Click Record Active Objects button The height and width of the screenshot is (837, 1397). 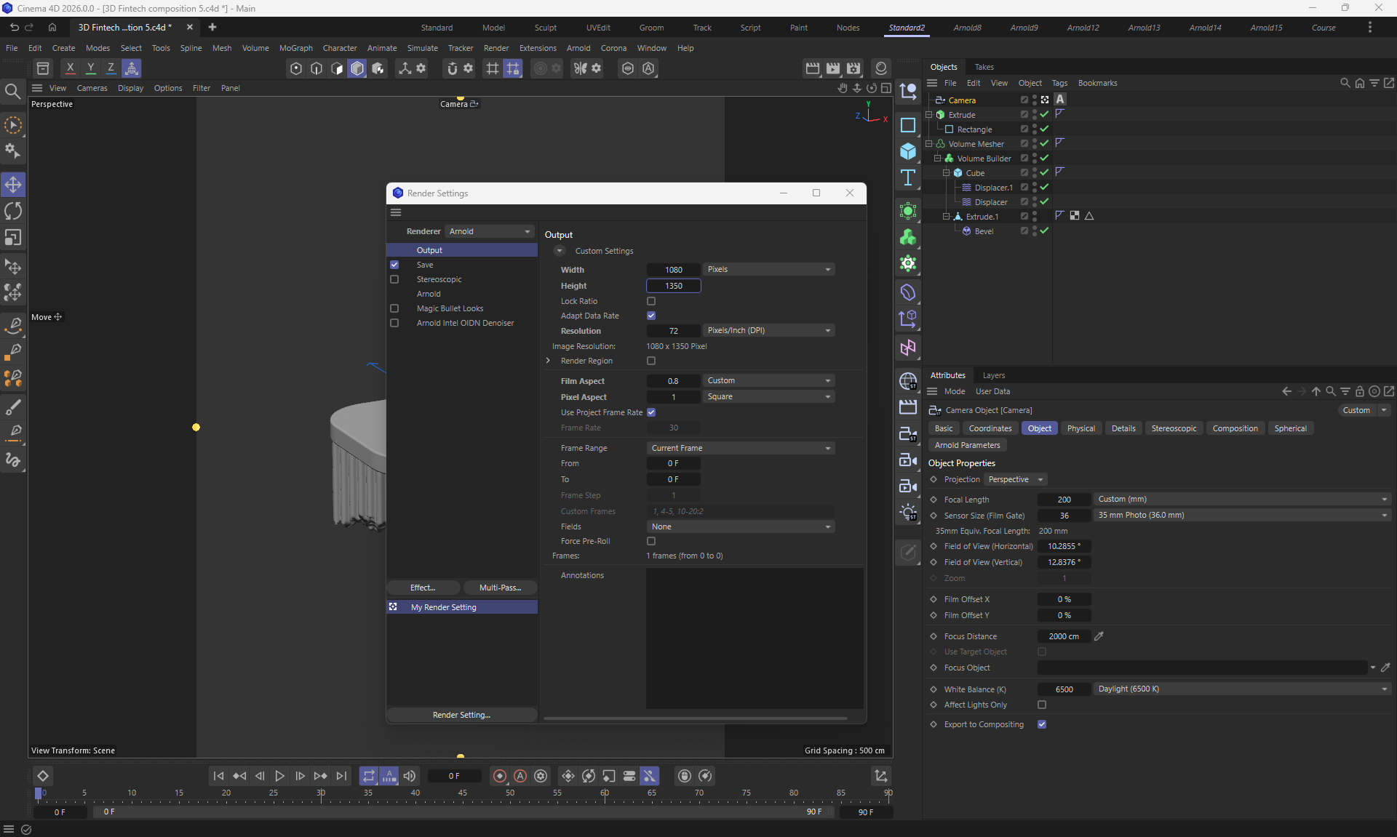tap(500, 776)
